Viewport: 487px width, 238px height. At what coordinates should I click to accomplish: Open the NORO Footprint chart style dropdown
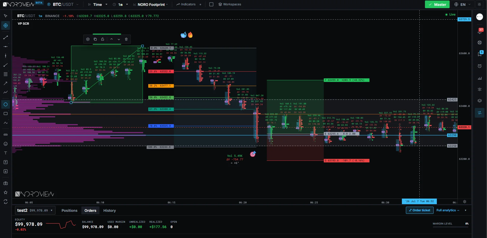tap(151, 4)
